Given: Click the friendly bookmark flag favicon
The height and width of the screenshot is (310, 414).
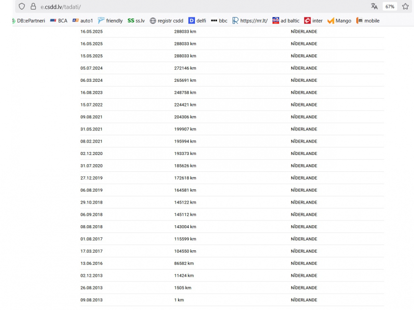Looking at the screenshot, I should click(101, 21).
